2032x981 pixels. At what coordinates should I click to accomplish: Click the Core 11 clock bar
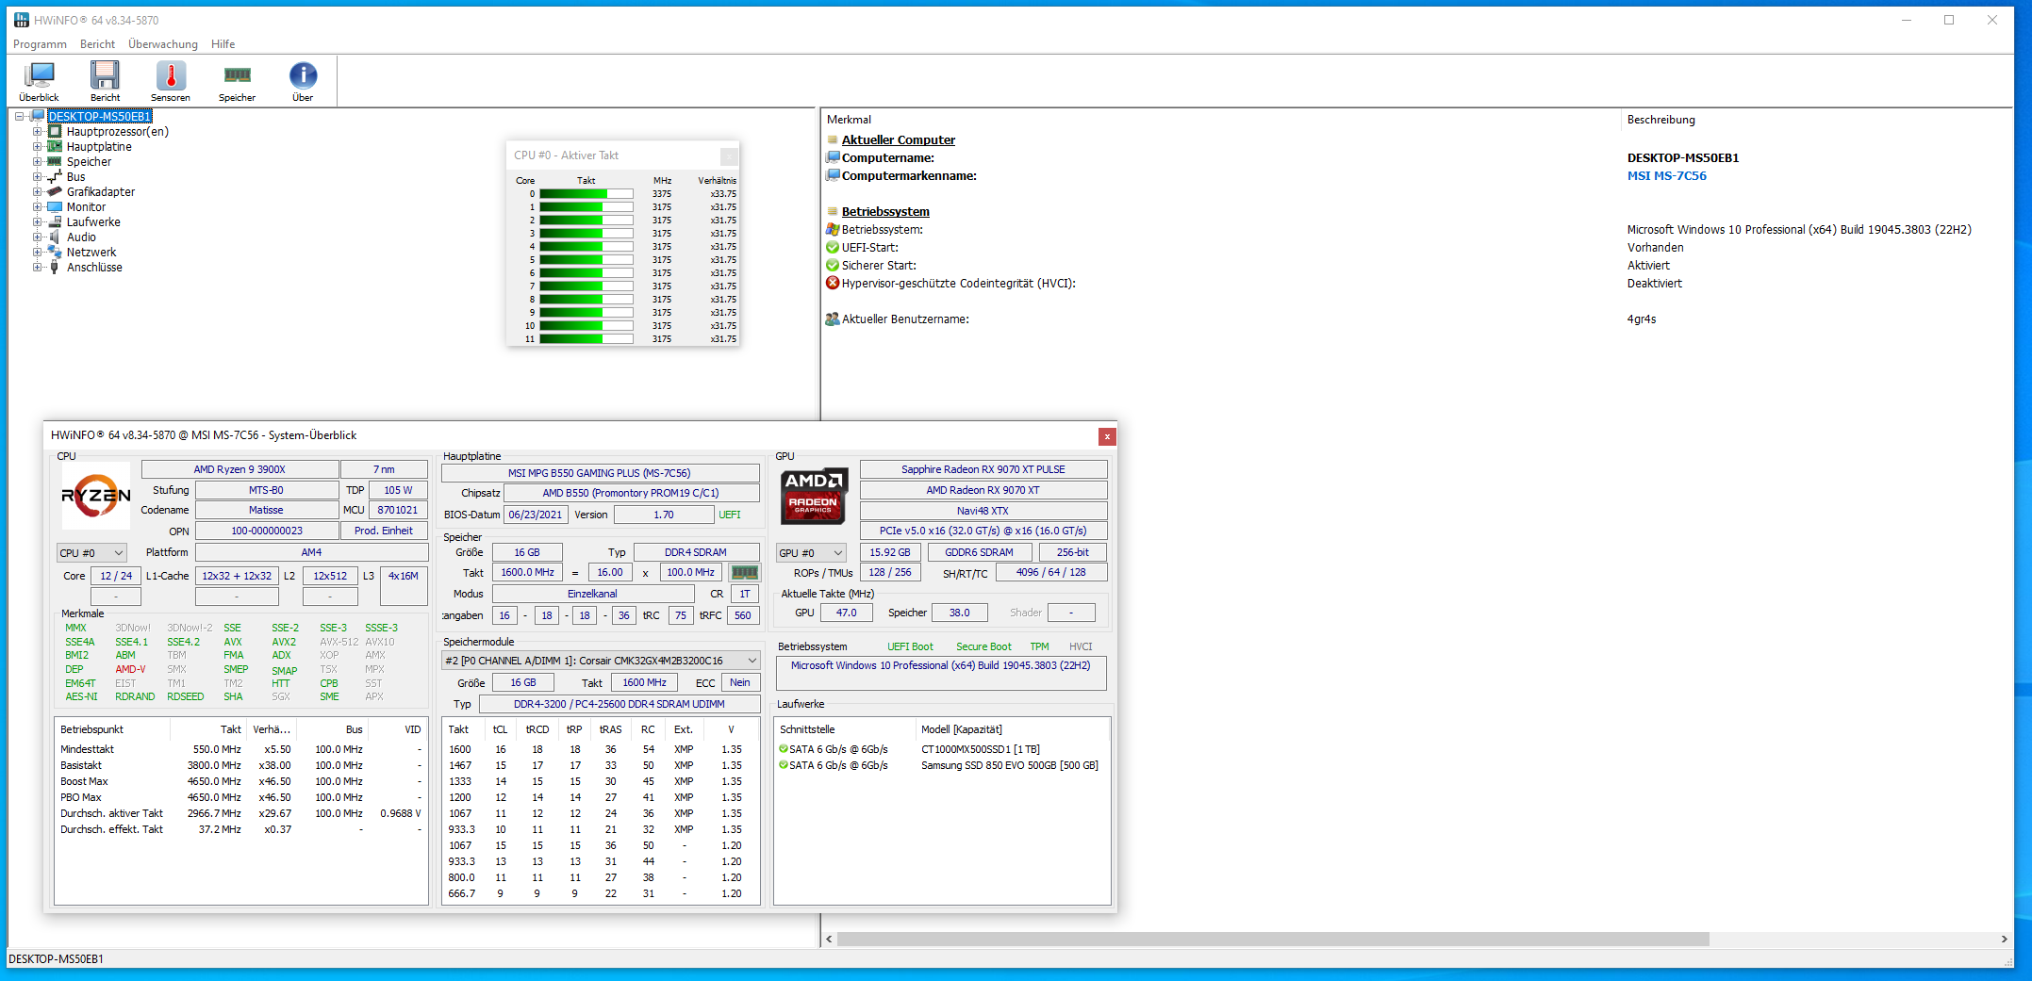click(x=586, y=339)
